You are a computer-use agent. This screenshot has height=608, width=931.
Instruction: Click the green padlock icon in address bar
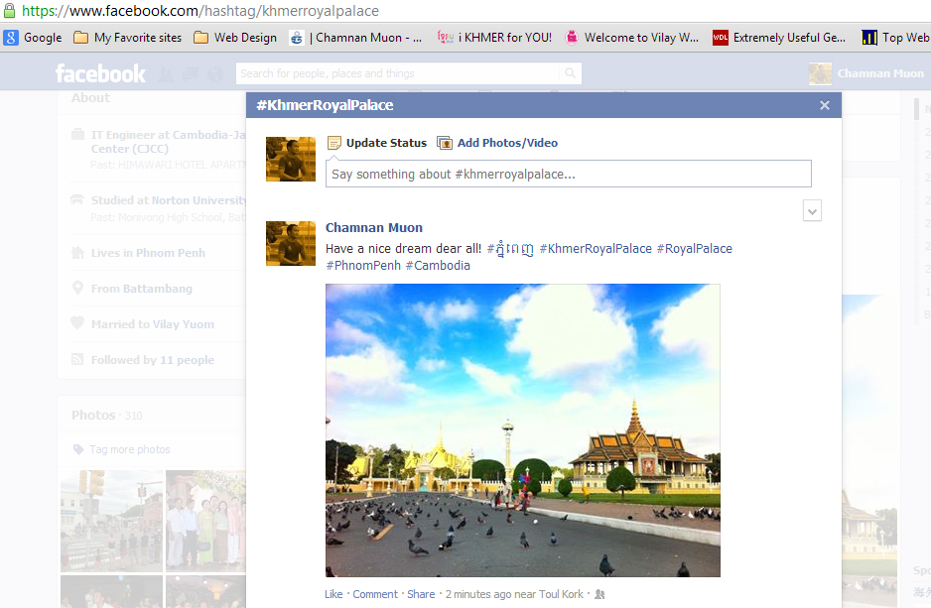pos(9,10)
